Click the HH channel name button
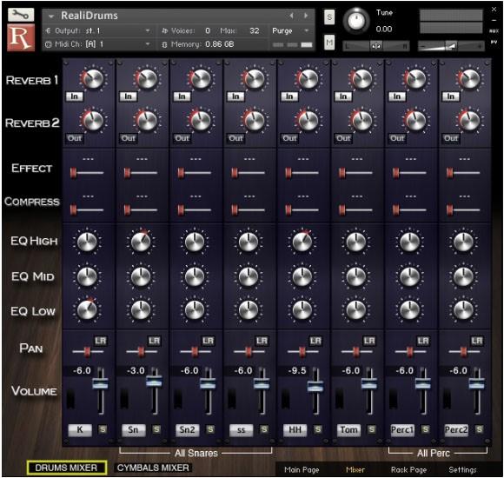 coord(295,430)
